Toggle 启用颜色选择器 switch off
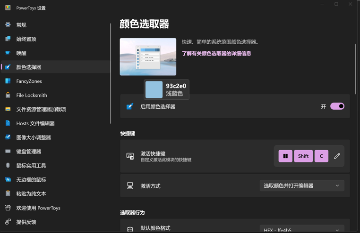 337,106
